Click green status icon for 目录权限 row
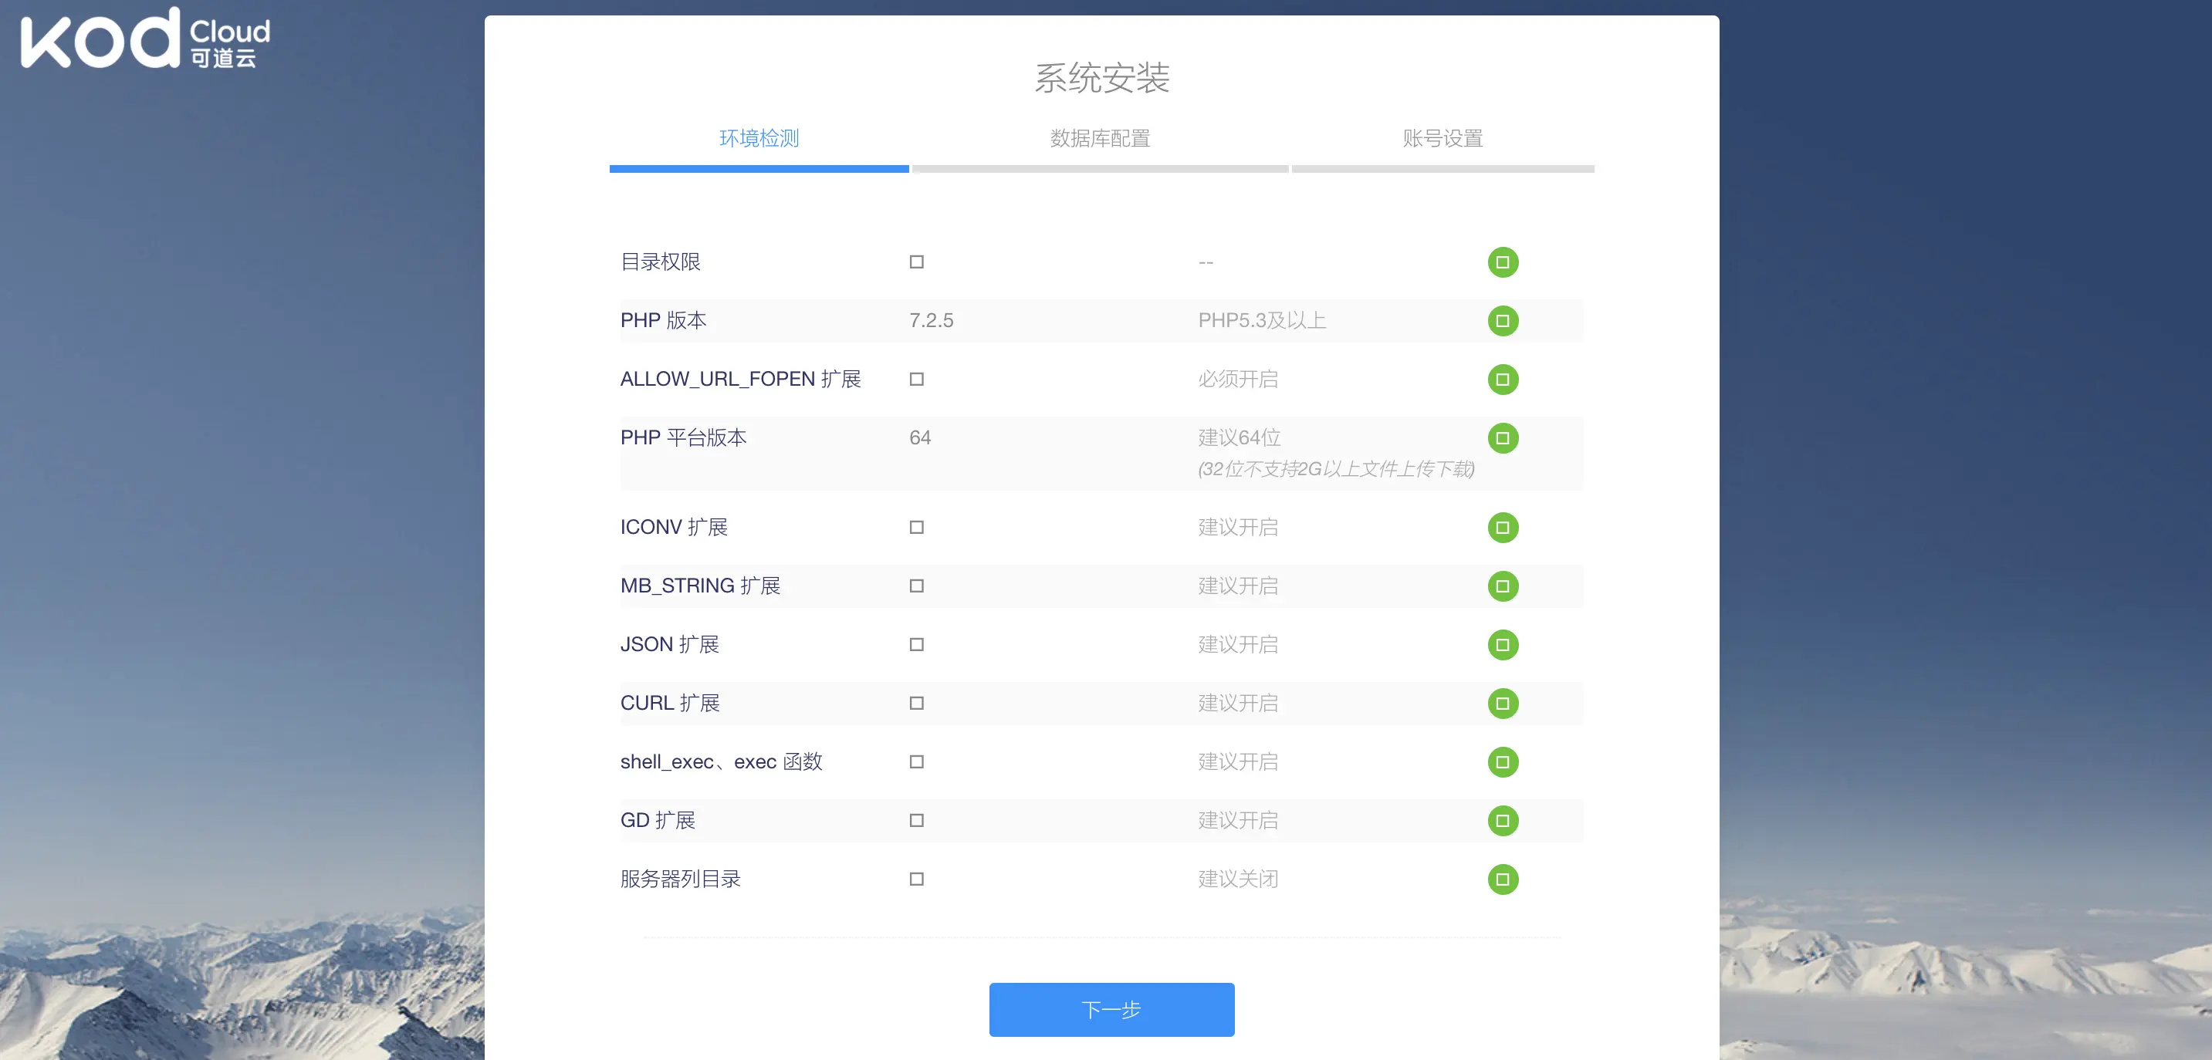This screenshot has width=2212, height=1060. (x=1503, y=262)
